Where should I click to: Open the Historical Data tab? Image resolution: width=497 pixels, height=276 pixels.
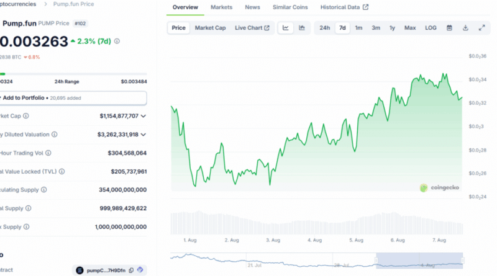click(344, 7)
